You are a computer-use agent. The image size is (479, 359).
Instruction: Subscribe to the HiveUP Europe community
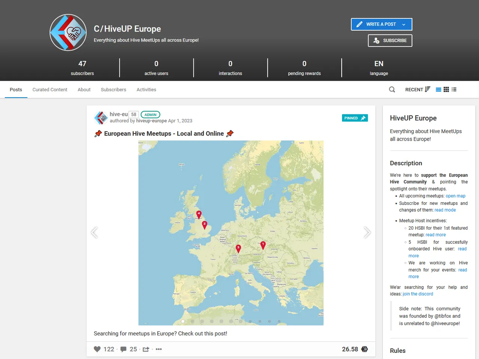coord(390,40)
